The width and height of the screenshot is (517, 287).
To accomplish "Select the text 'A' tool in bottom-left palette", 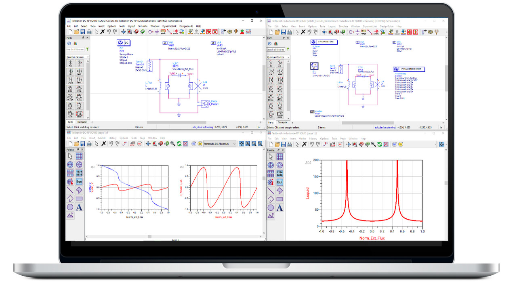I will click(x=79, y=207).
